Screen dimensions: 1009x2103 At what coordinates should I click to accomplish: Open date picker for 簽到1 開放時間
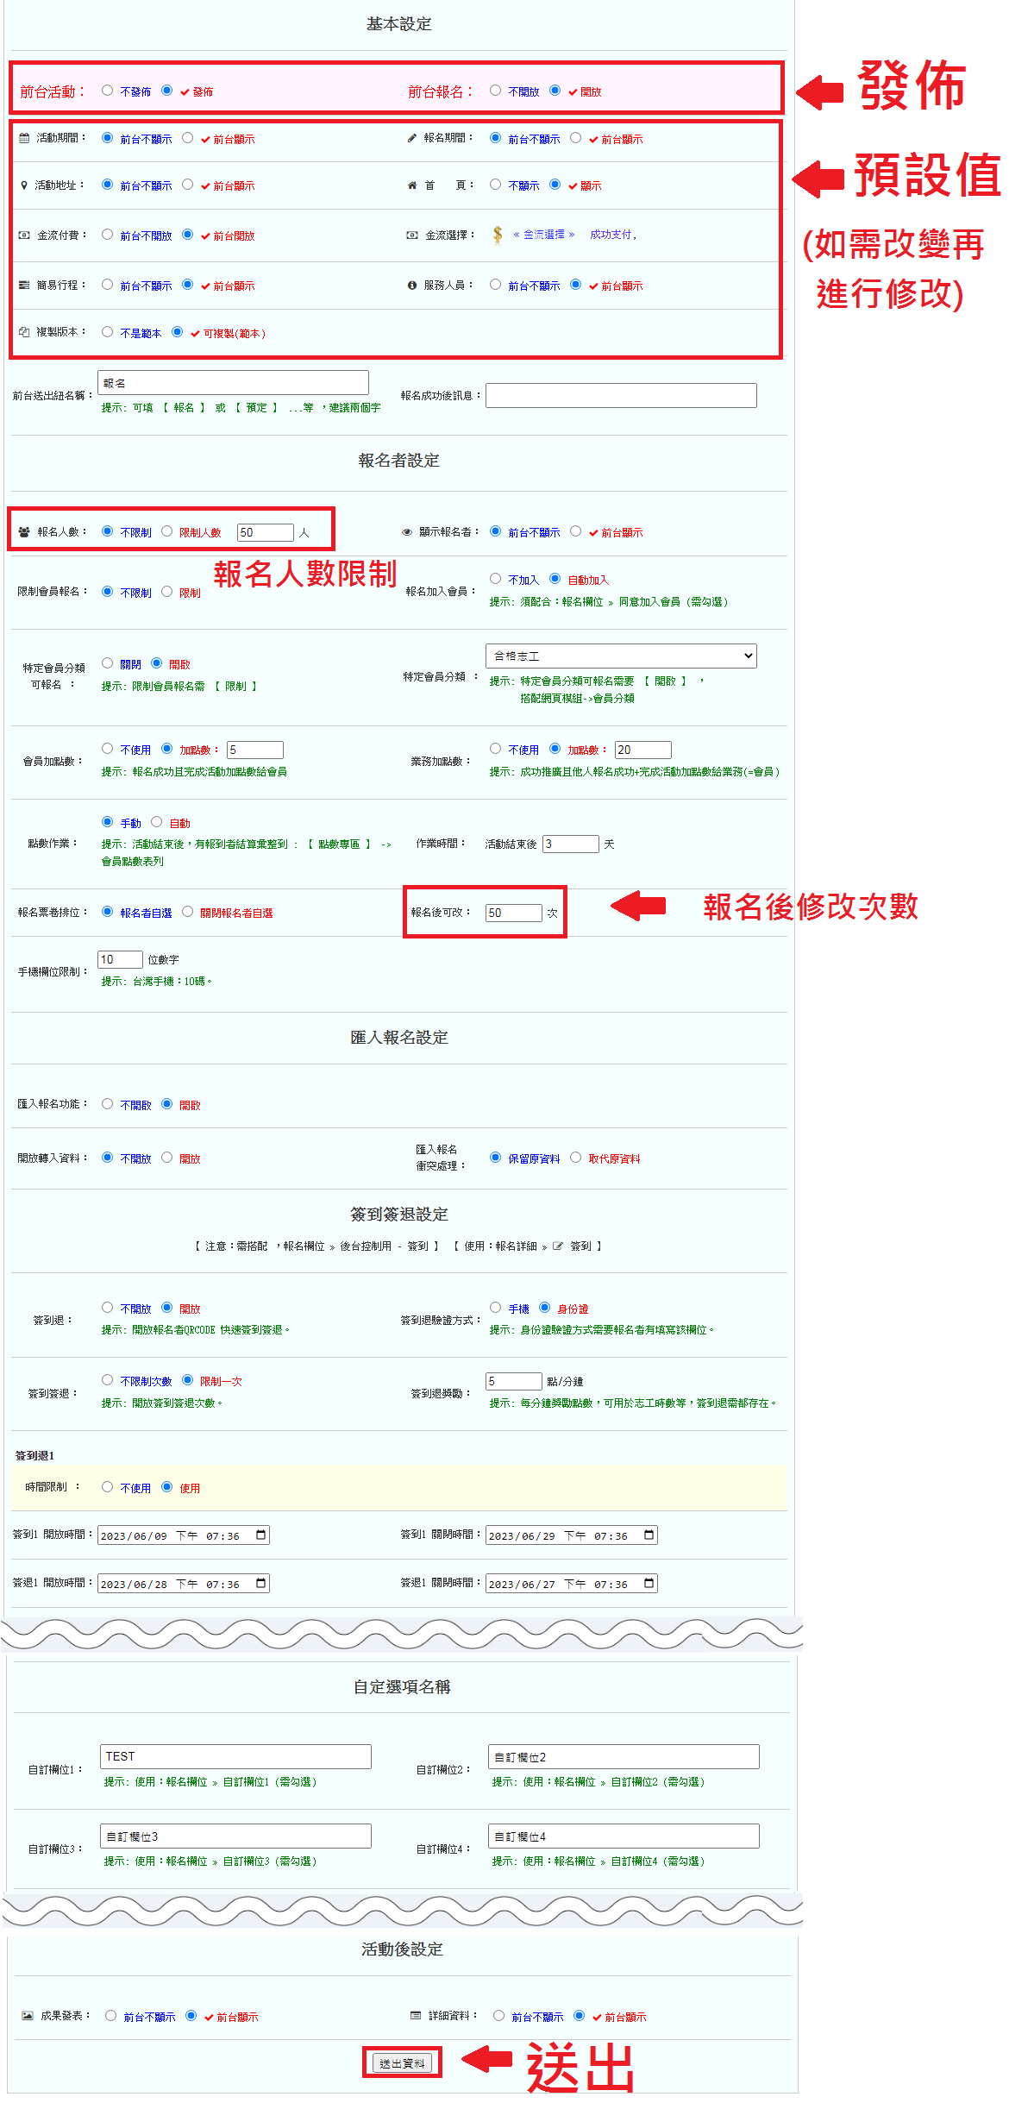[260, 1535]
